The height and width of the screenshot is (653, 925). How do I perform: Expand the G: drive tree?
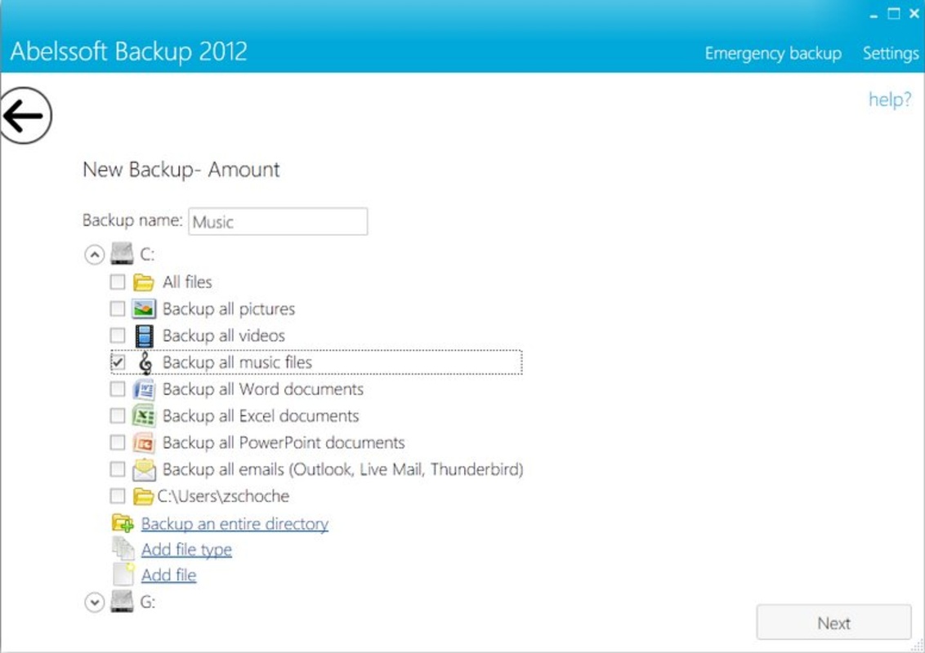(95, 602)
